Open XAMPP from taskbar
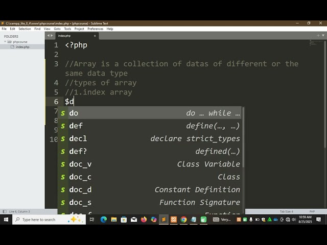This screenshot has height=245, width=327. pos(174,219)
